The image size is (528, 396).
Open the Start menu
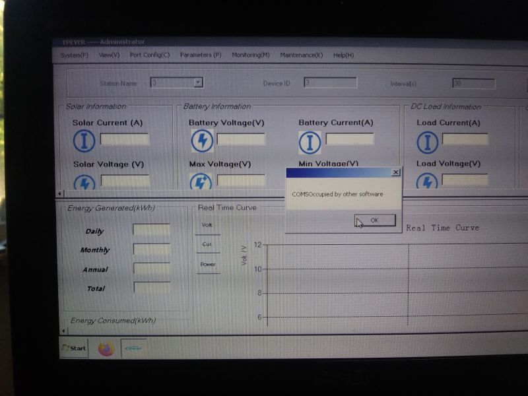tap(74, 348)
